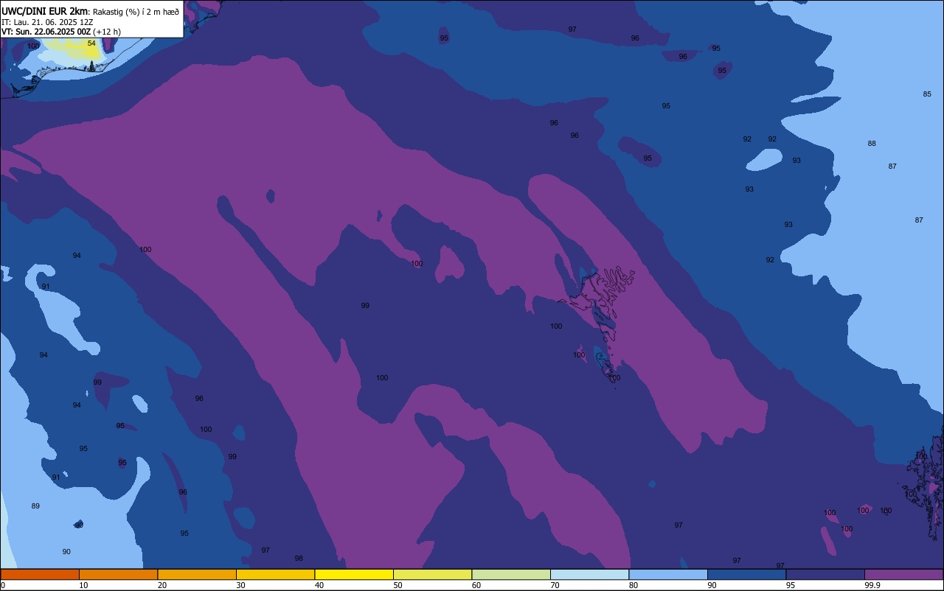Click the 60–70 pale green legend segment
944x591 pixels.
511,574
